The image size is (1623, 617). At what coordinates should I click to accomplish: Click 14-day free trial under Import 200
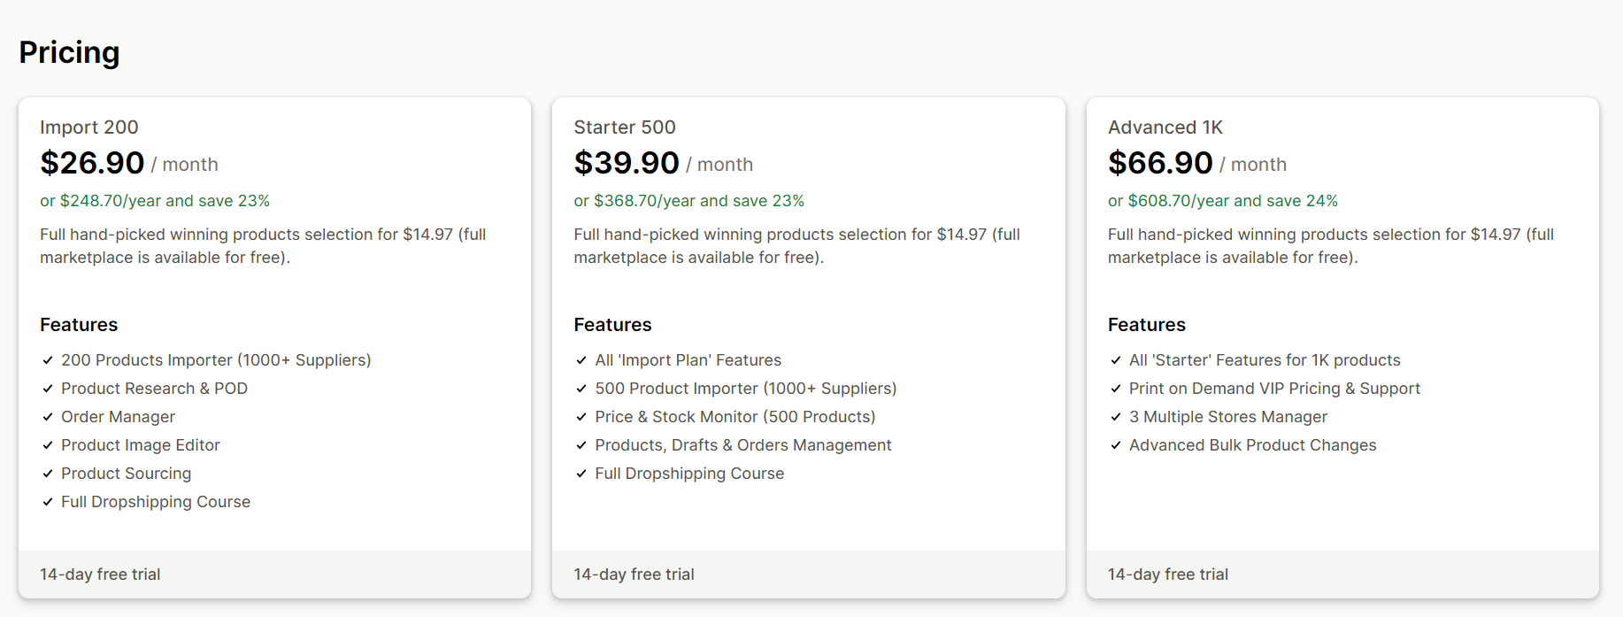click(x=100, y=575)
